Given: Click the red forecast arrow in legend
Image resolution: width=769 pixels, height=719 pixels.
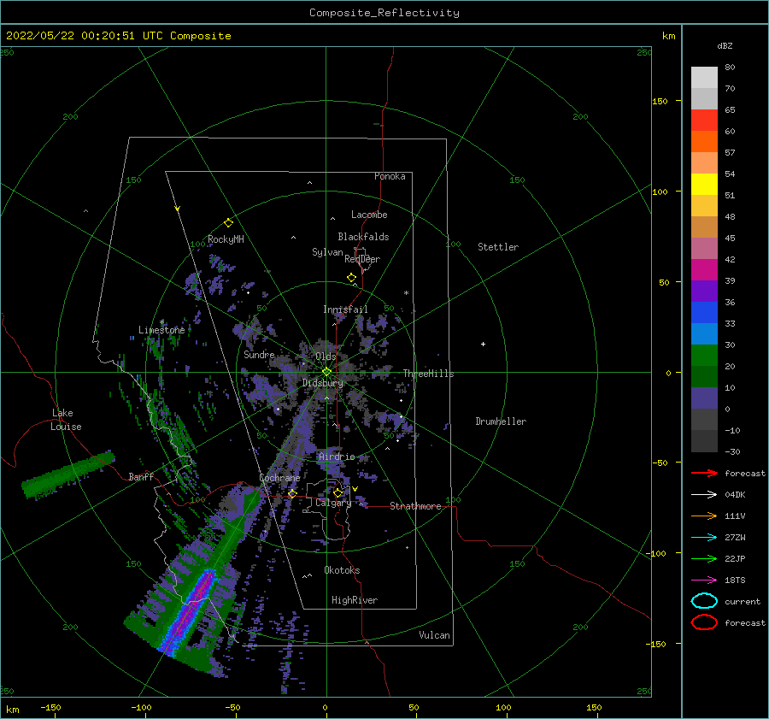Looking at the screenshot, I should pyautogui.click(x=704, y=473).
